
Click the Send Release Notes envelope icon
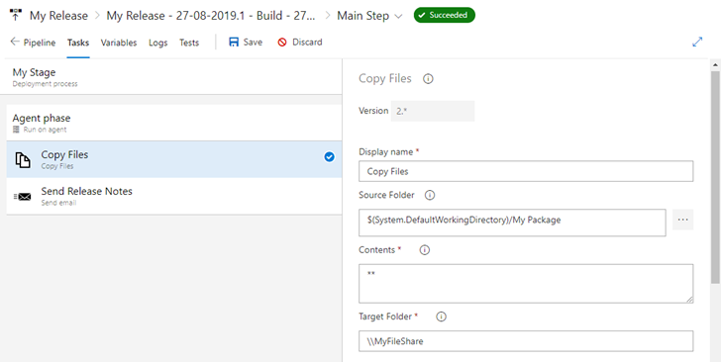point(23,196)
